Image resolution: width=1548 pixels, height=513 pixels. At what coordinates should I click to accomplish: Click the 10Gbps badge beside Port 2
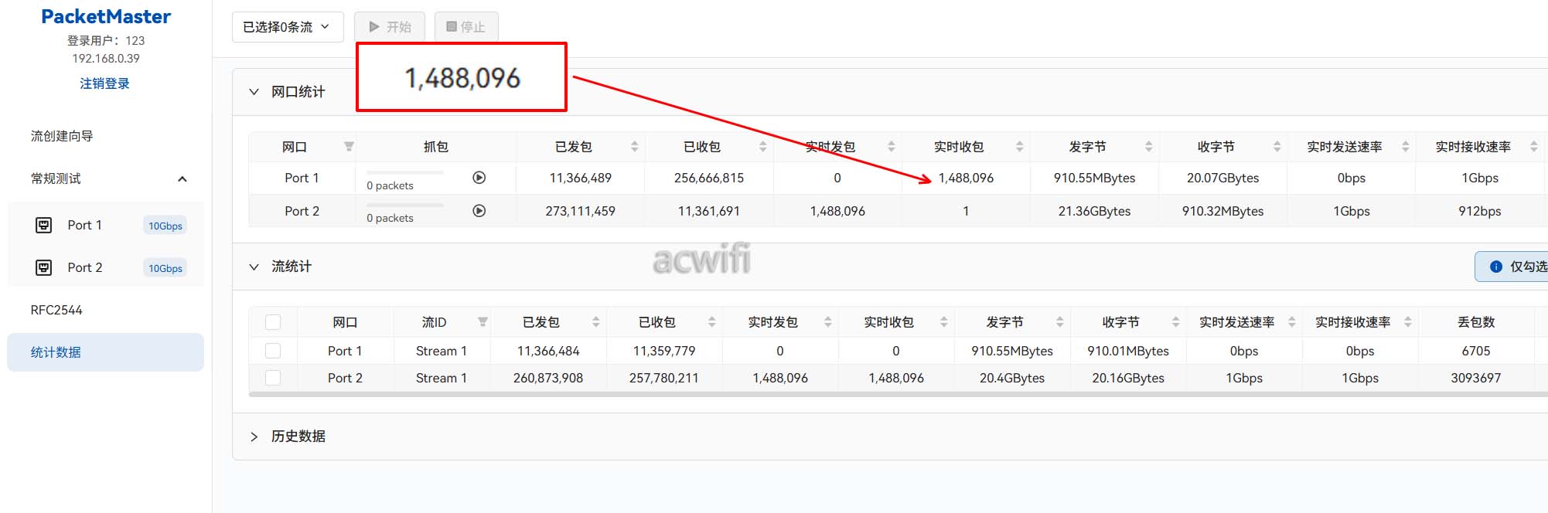tap(165, 268)
